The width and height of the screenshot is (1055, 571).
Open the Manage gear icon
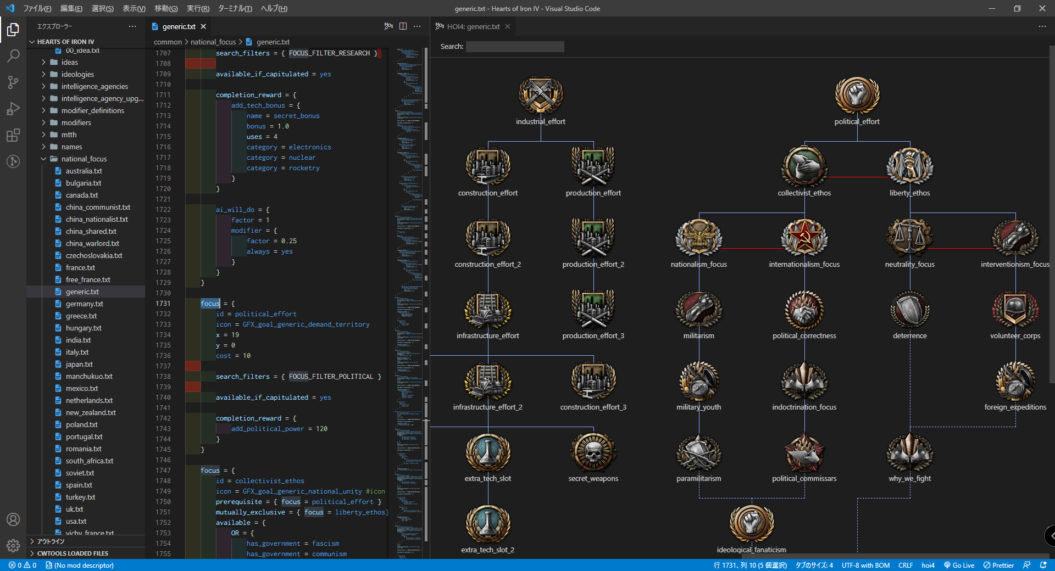click(13, 546)
